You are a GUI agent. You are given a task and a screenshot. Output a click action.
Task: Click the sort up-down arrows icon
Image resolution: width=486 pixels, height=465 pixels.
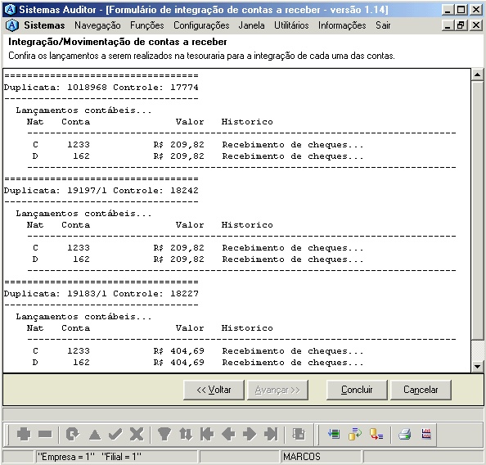point(186,434)
